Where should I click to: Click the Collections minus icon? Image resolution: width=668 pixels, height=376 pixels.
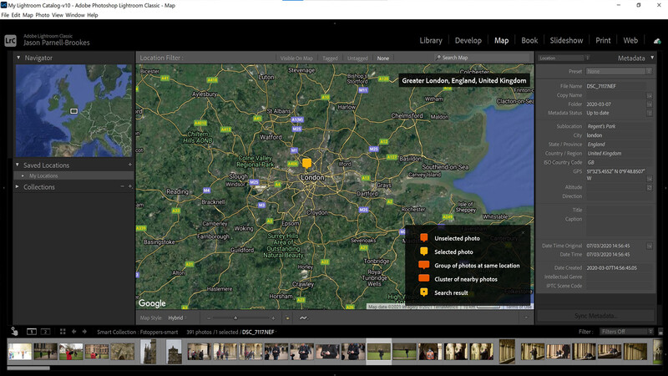[x=122, y=186]
